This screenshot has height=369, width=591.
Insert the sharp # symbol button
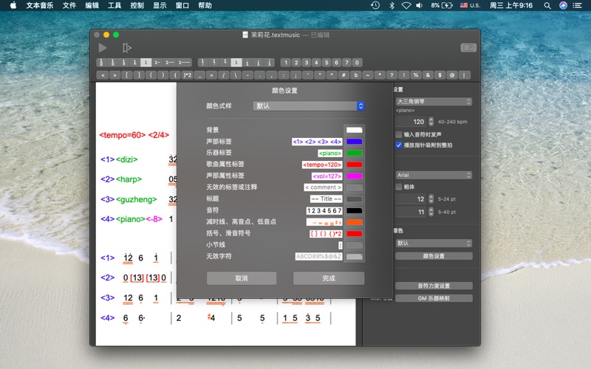point(343,75)
